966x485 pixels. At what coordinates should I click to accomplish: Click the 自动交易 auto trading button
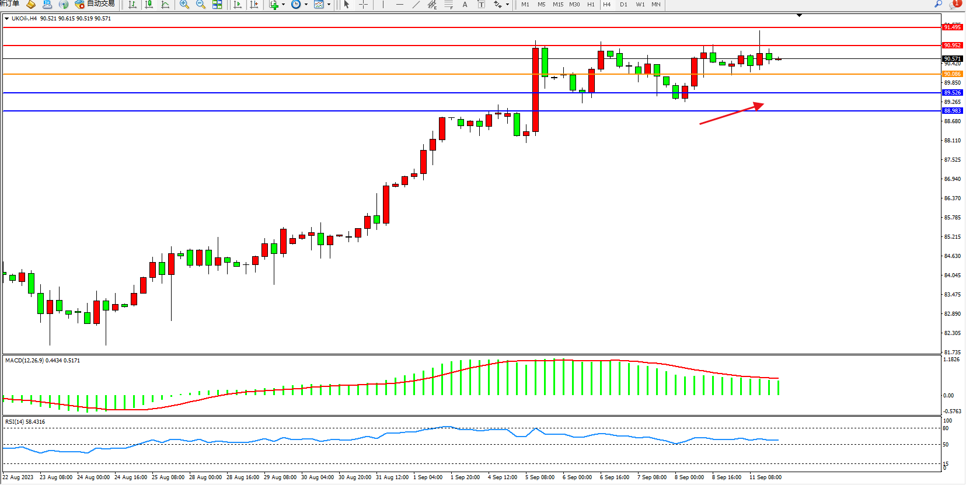pyautogui.click(x=95, y=4)
